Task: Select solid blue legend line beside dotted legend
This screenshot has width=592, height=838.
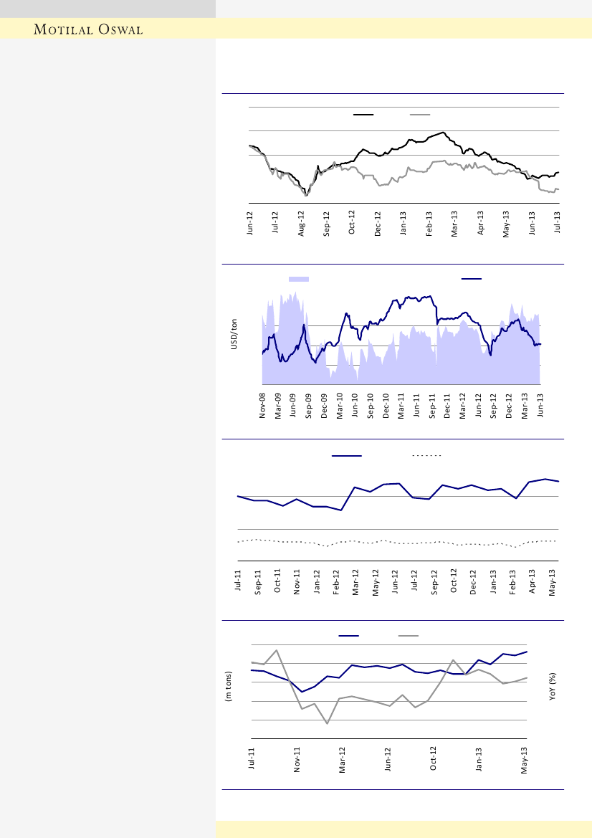Action: click(x=347, y=455)
